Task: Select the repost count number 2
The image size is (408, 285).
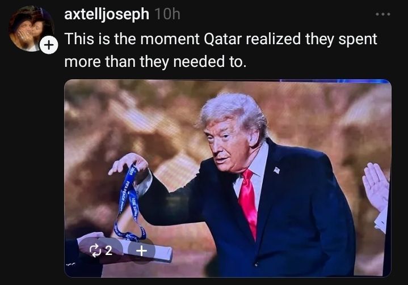Action: [x=109, y=250]
